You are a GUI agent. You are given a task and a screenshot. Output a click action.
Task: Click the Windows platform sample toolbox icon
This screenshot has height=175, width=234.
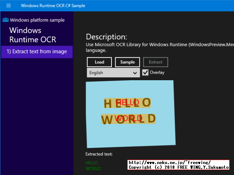coord(6,20)
